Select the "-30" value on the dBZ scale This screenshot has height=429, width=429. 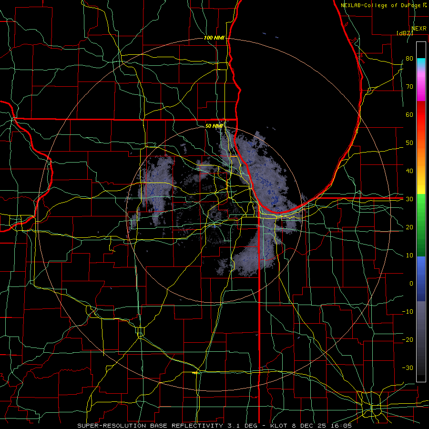(408, 368)
